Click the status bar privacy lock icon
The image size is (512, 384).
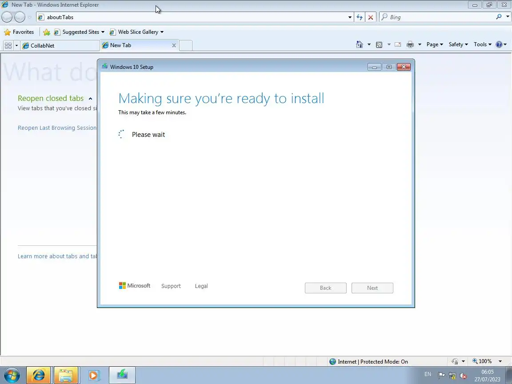455,361
